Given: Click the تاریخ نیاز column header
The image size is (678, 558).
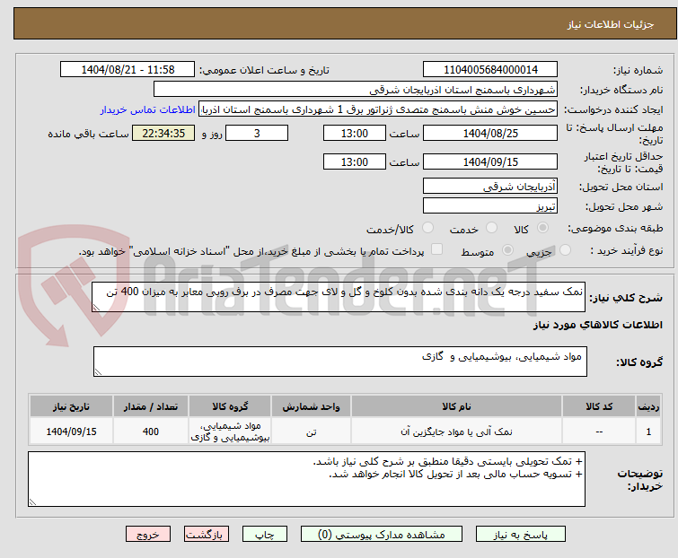Looking at the screenshot, I should pos(71,406).
